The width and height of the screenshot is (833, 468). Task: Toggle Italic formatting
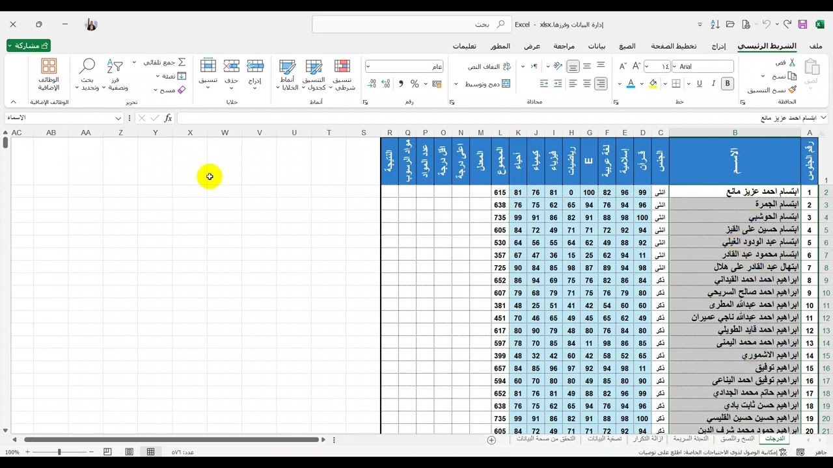coord(713,83)
